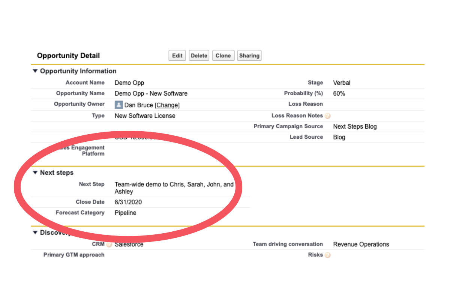This screenshot has width=450, height=300.
Task: Click the help icon beside Risks
Action: click(x=327, y=255)
